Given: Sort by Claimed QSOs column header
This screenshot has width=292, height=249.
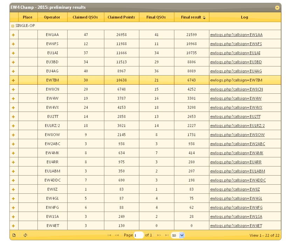Looking at the screenshot, I should click(x=85, y=17).
